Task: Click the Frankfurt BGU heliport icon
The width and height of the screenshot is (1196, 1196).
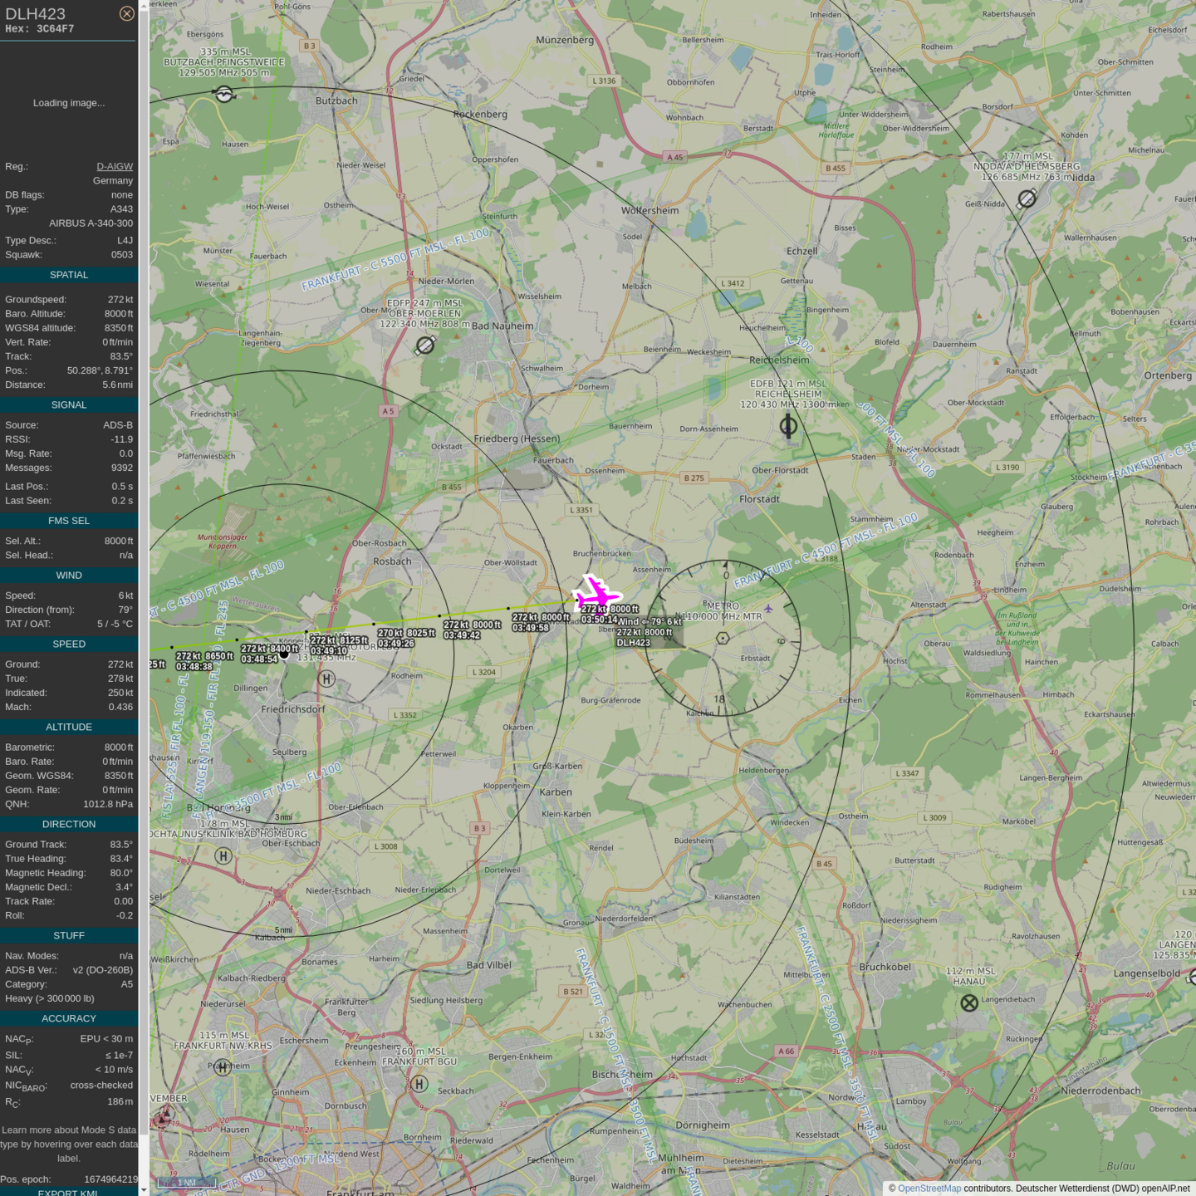Action: coord(419,1084)
